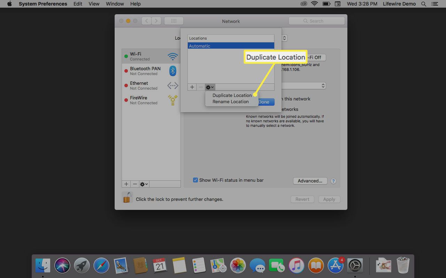Click the Wi-Fi status menu bar icon

click(315, 4)
